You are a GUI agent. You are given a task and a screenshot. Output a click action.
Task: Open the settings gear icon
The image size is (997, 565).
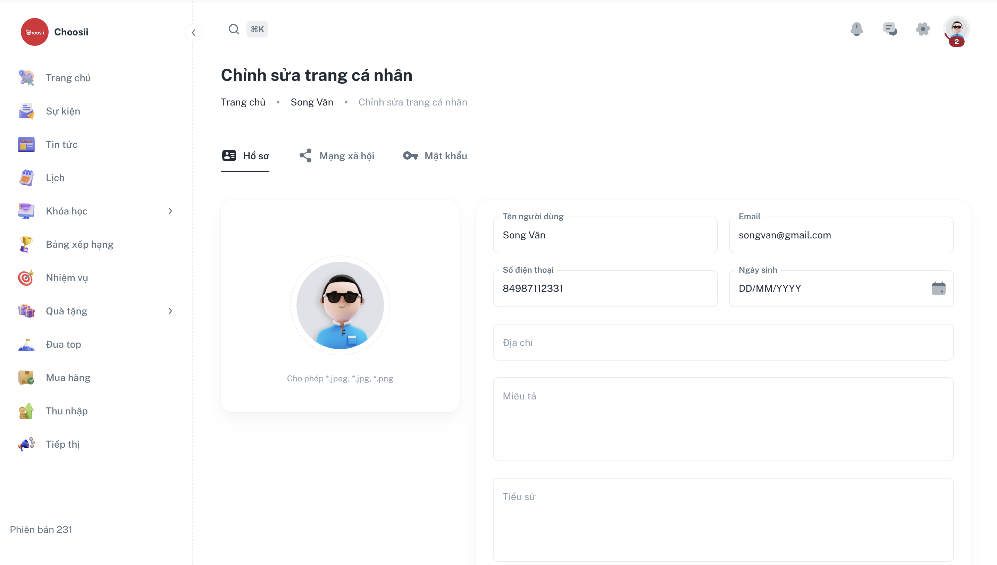point(923,29)
